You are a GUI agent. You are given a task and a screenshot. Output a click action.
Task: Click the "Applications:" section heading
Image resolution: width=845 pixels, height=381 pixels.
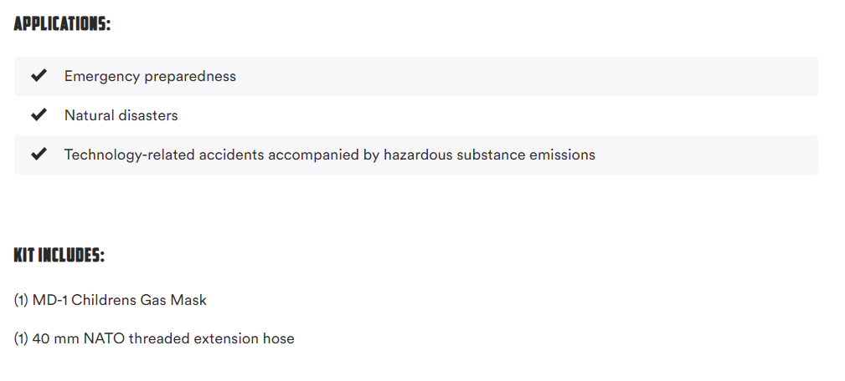click(62, 23)
